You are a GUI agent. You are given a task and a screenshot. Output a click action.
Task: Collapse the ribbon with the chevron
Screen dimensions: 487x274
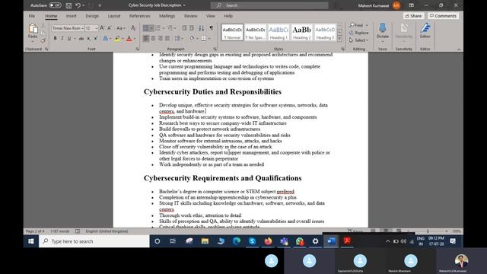(x=459, y=49)
